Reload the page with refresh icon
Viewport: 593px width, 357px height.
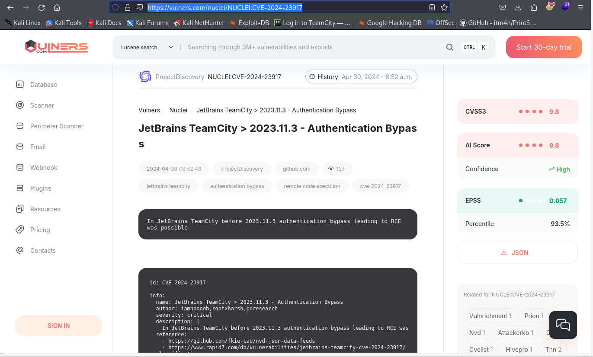pos(42,7)
